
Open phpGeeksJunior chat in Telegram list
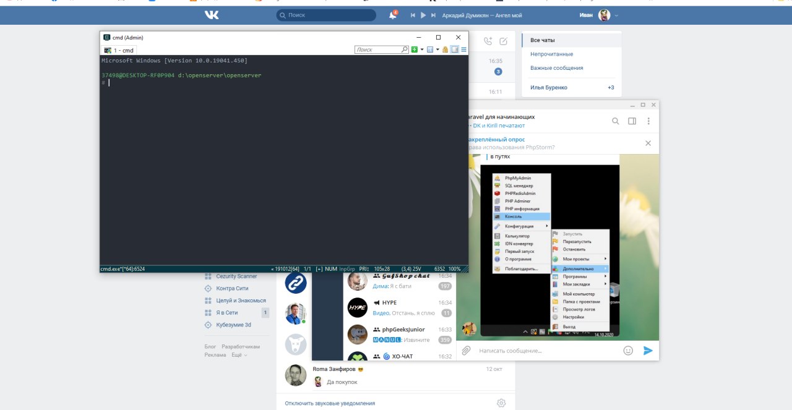[399, 335]
